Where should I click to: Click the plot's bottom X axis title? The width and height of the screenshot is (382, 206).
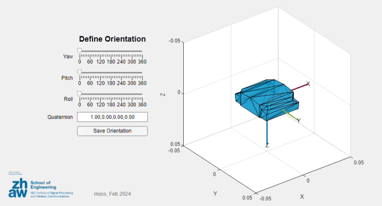click(x=302, y=197)
